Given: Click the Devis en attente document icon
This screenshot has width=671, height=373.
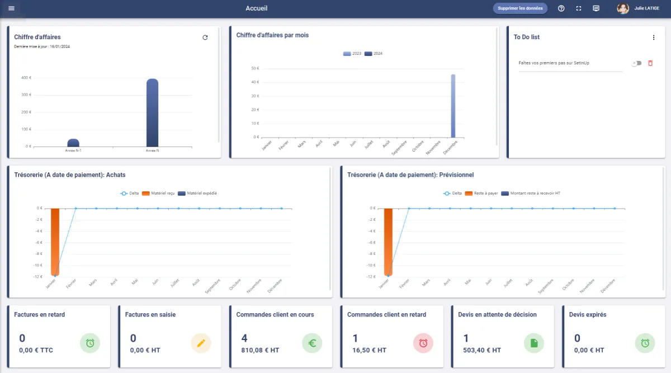Looking at the screenshot, I should (534, 343).
